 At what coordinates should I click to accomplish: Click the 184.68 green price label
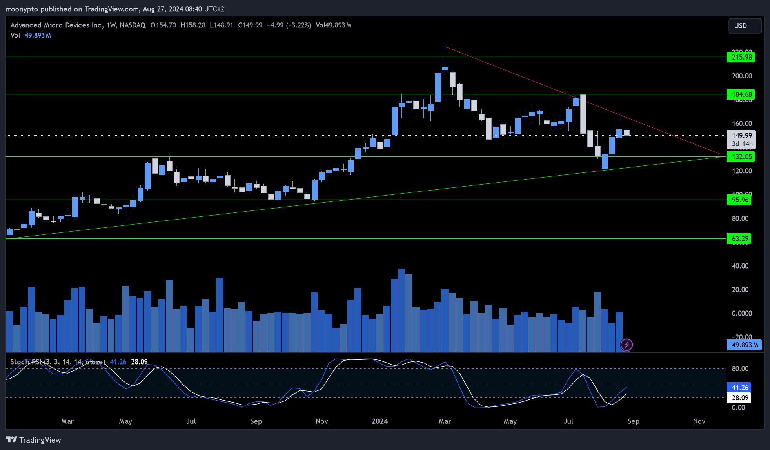[x=741, y=94]
